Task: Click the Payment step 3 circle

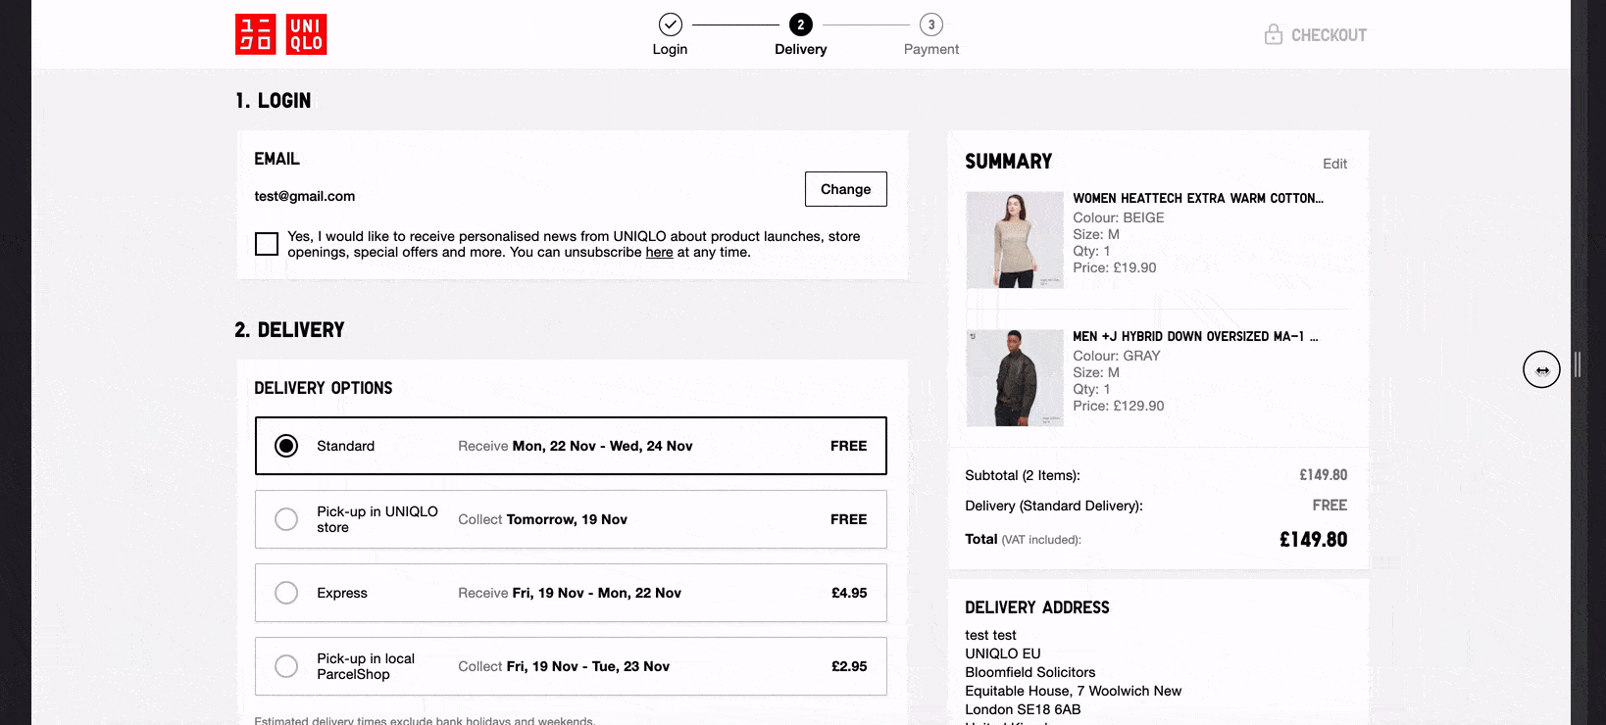Action: (x=931, y=24)
